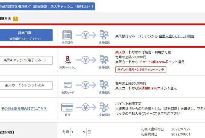Select 楽天カードクレジット決済 option
This screenshot has width=205, height=138.
click(x=26, y=85)
